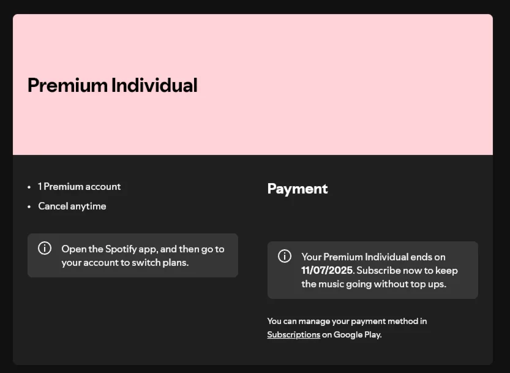Viewport: 510px width, 373px height.
Task: Click the 'Cancel anytime' bullet item
Action: [72, 206]
